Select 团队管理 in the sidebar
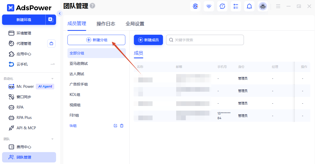The width and height of the screenshot is (315, 164). point(29,157)
